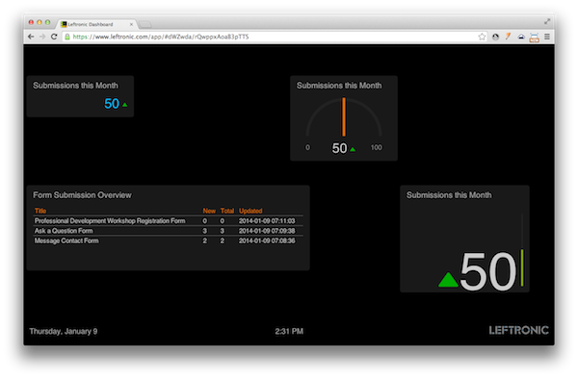578x378 pixels.
Task: Select the Message Contact Form row
Action: pyautogui.click(x=168, y=240)
